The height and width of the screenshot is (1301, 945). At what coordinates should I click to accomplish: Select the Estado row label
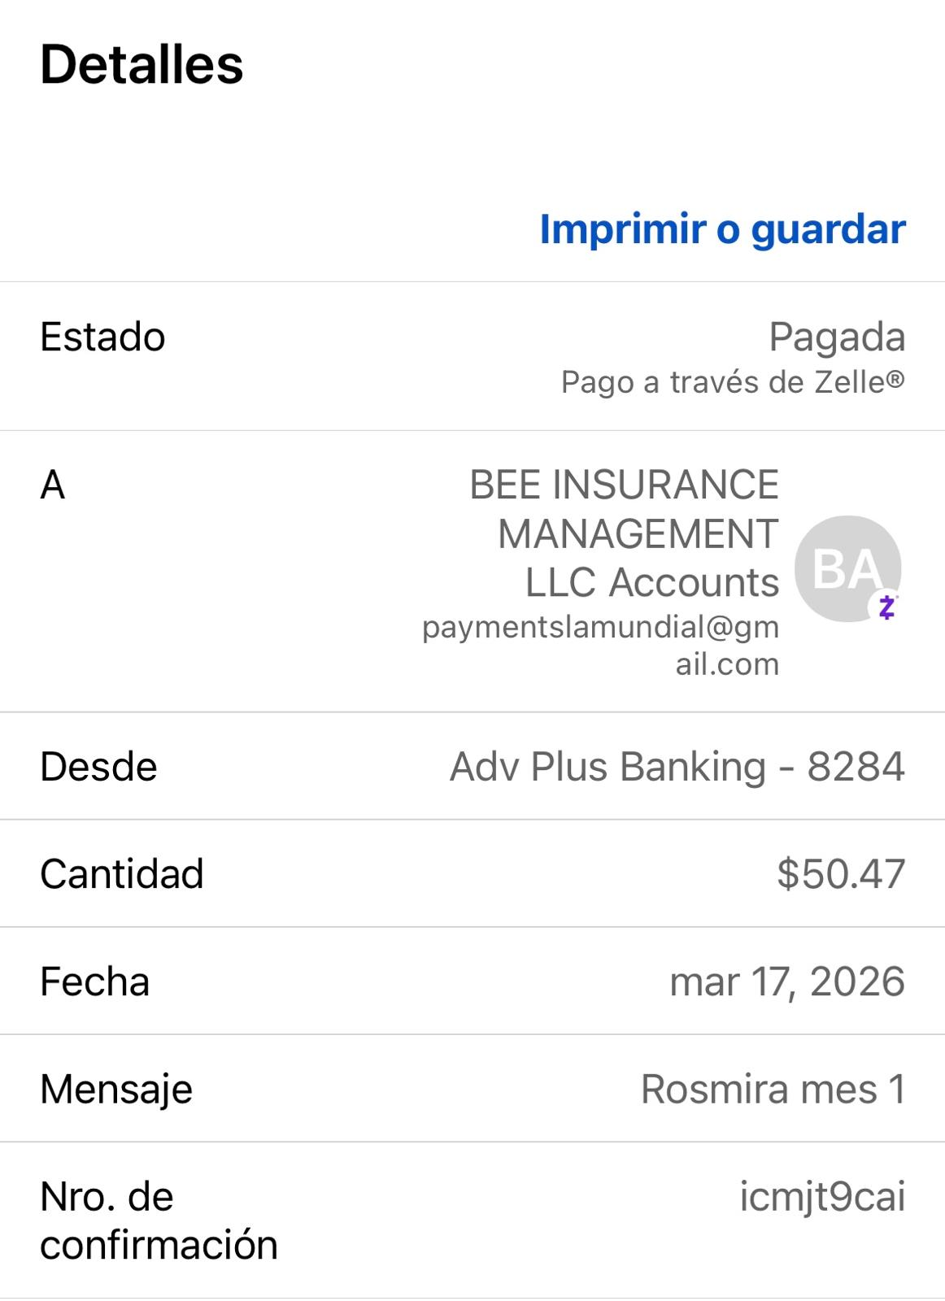click(102, 337)
